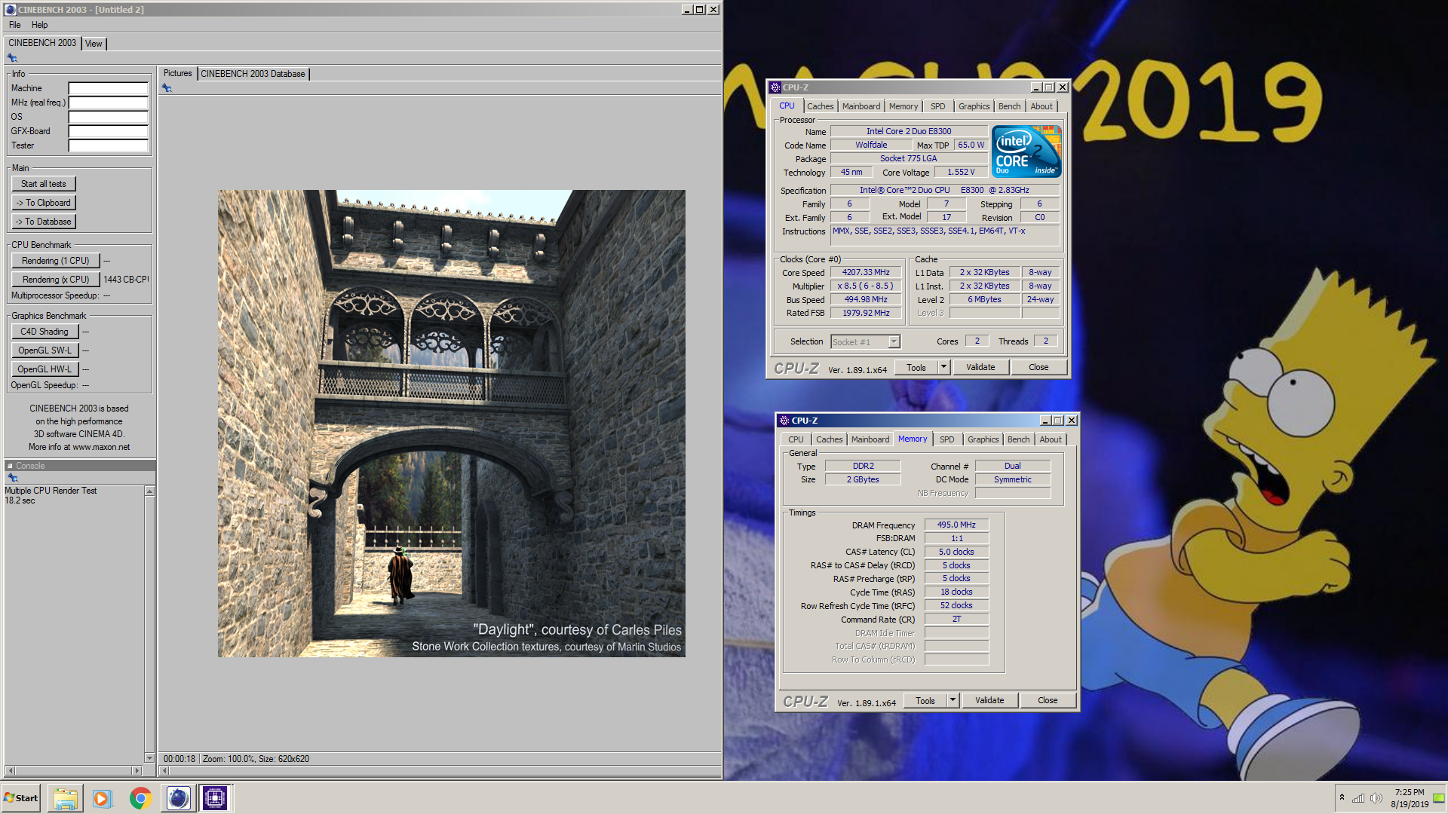Launch Google Chrome from the taskbar
The height and width of the screenshot is (814, 1448).
140,798
